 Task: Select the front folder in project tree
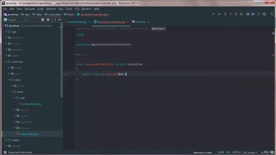20,92
